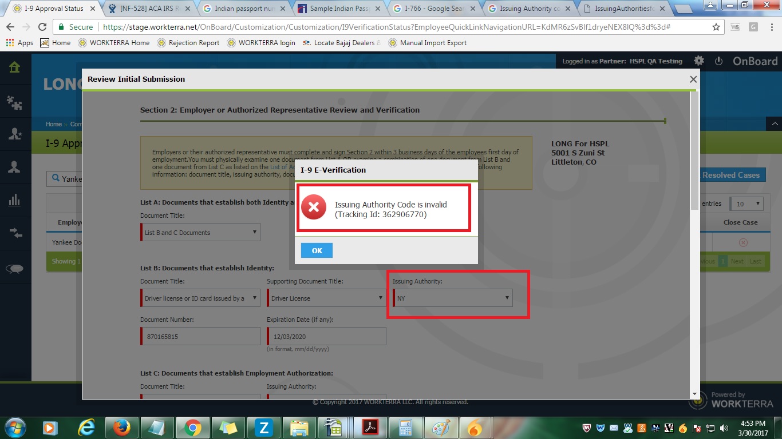Image resolution: width=782 pixels, height=439 pixels.
Task: Bookmark page with the star icon
Action: [x=716, y=27]
